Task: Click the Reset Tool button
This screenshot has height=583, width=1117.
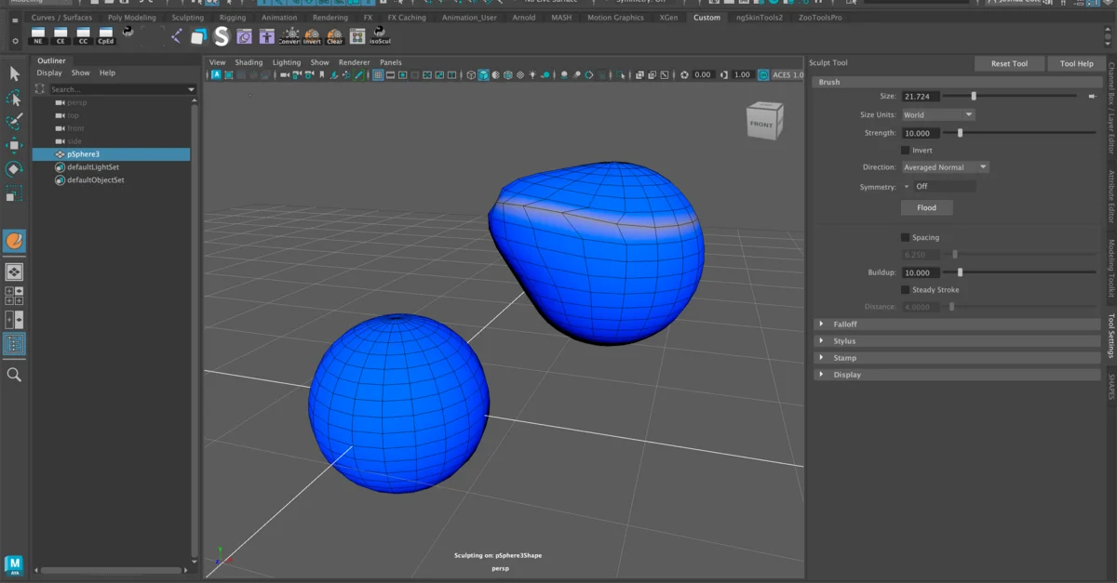Action: [x=1009, y=63]
